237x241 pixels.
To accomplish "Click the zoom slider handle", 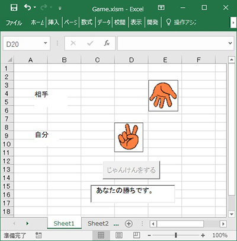I will 175,235.
